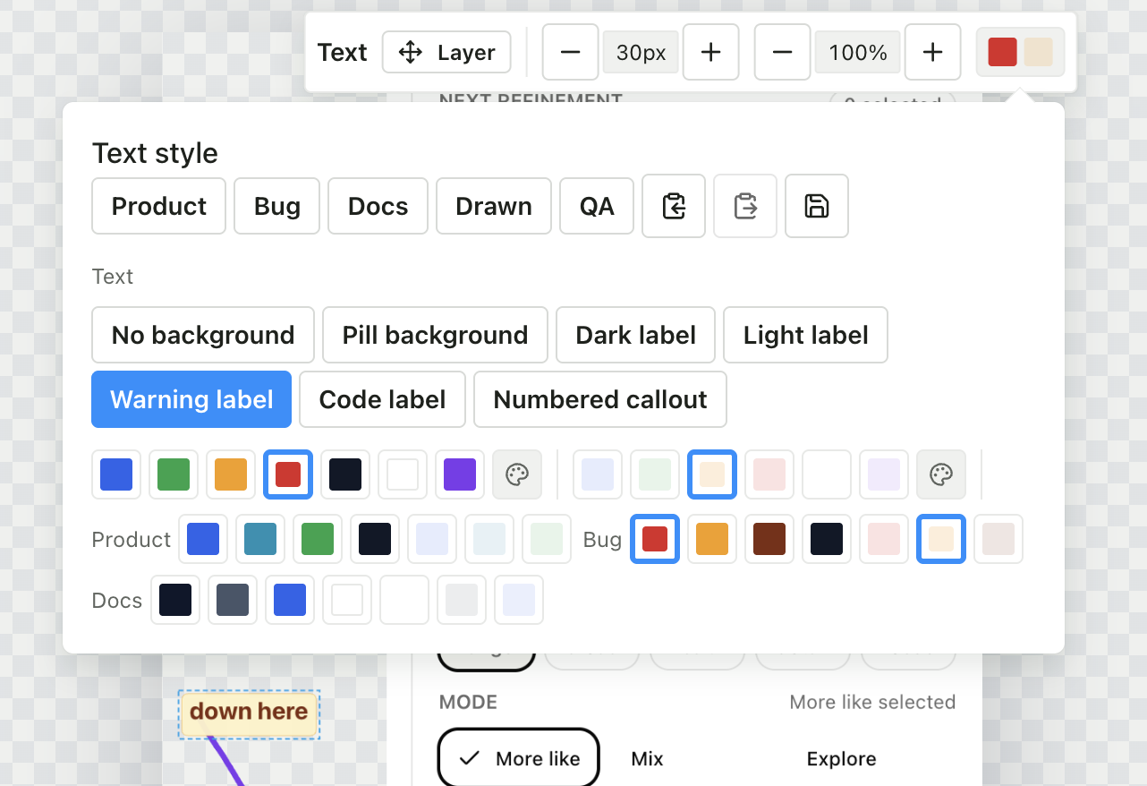1147x786 pixels.
Task: Pick blue text color above the Product row
Action: click(116, 474)
